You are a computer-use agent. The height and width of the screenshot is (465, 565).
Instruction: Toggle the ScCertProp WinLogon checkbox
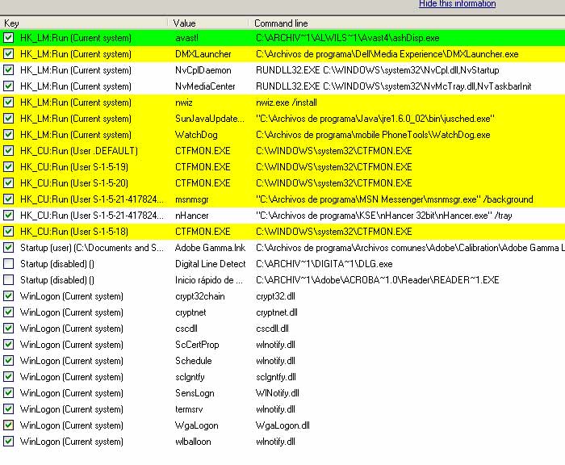[8, 345]
